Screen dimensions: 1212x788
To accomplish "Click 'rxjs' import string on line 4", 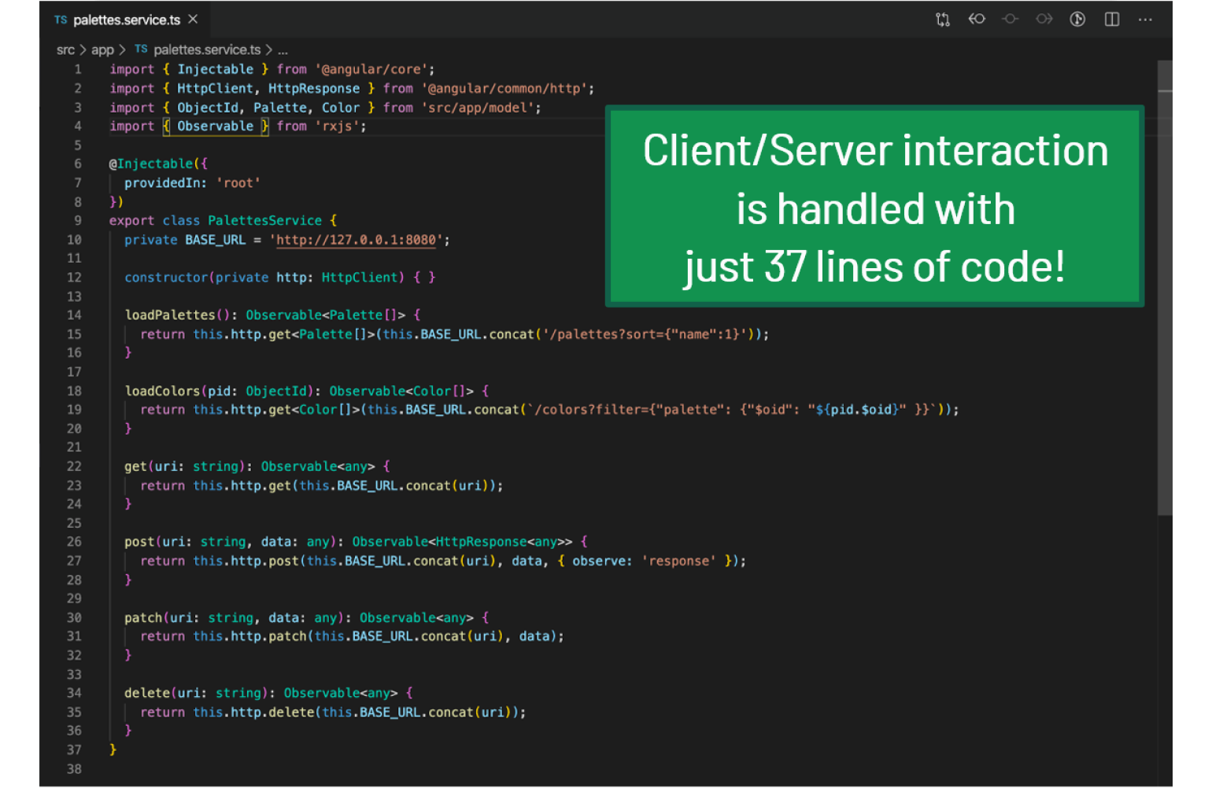I will pyautogui.click(x=337, y=126).
